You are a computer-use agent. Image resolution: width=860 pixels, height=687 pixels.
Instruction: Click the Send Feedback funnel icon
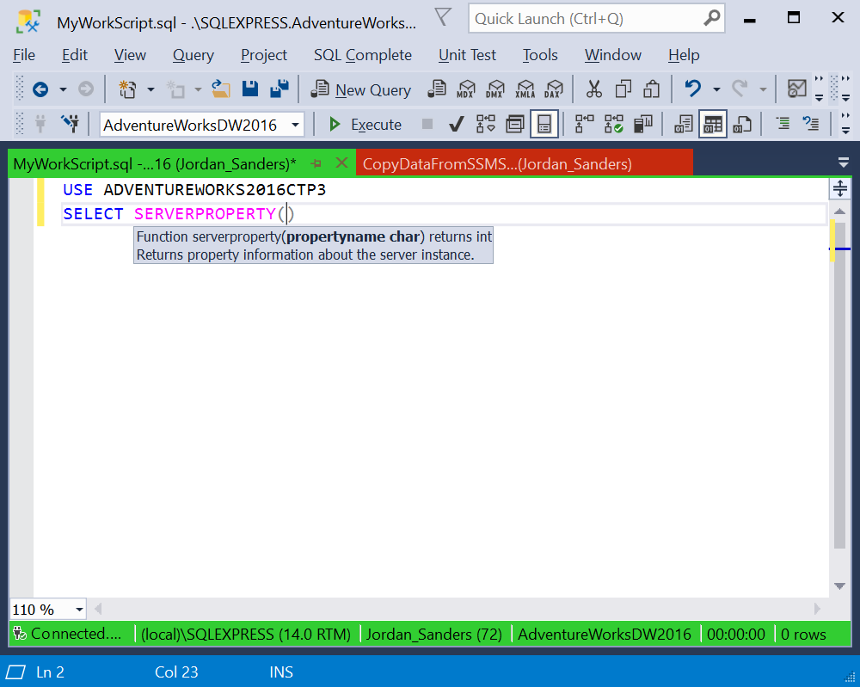pos(443,17)
